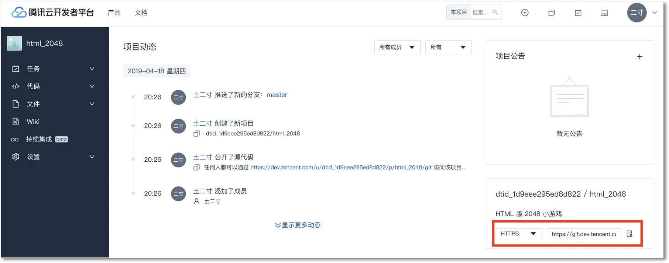This screenshot has width=669, height=263.
Task: Open the master branch link
Action: coord(277,95)
